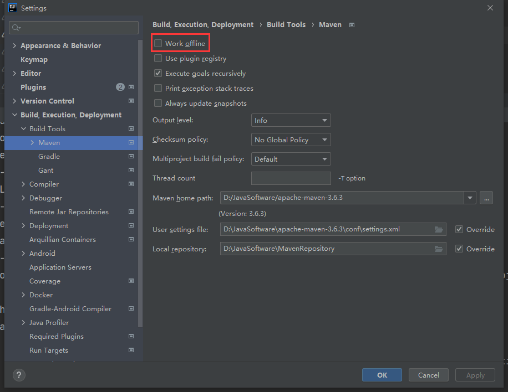Uncheck Execute goals recursively
The width and height of the screenshot is (508, 392).
point(158,73)
